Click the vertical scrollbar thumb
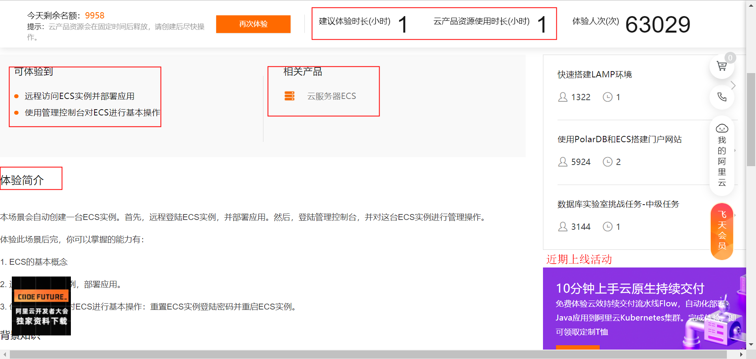Viewport: 756px width, 359px height. [x=751, y=119]
